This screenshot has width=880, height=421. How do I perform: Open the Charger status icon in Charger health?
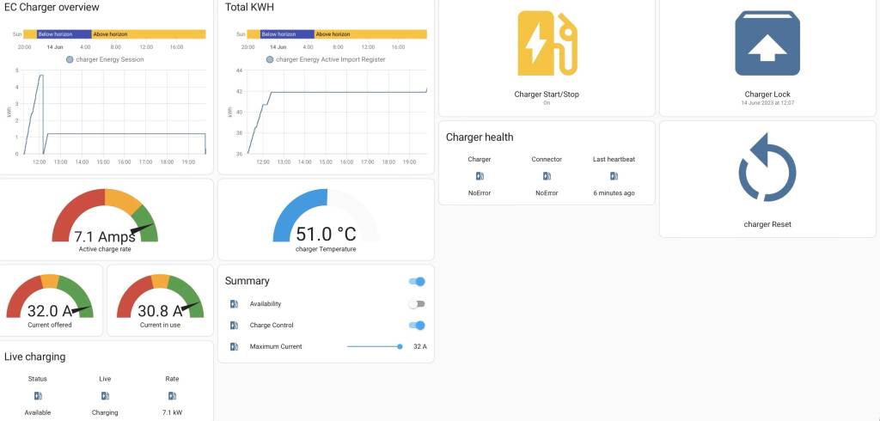pyautogui.click(x=480, y=176)
